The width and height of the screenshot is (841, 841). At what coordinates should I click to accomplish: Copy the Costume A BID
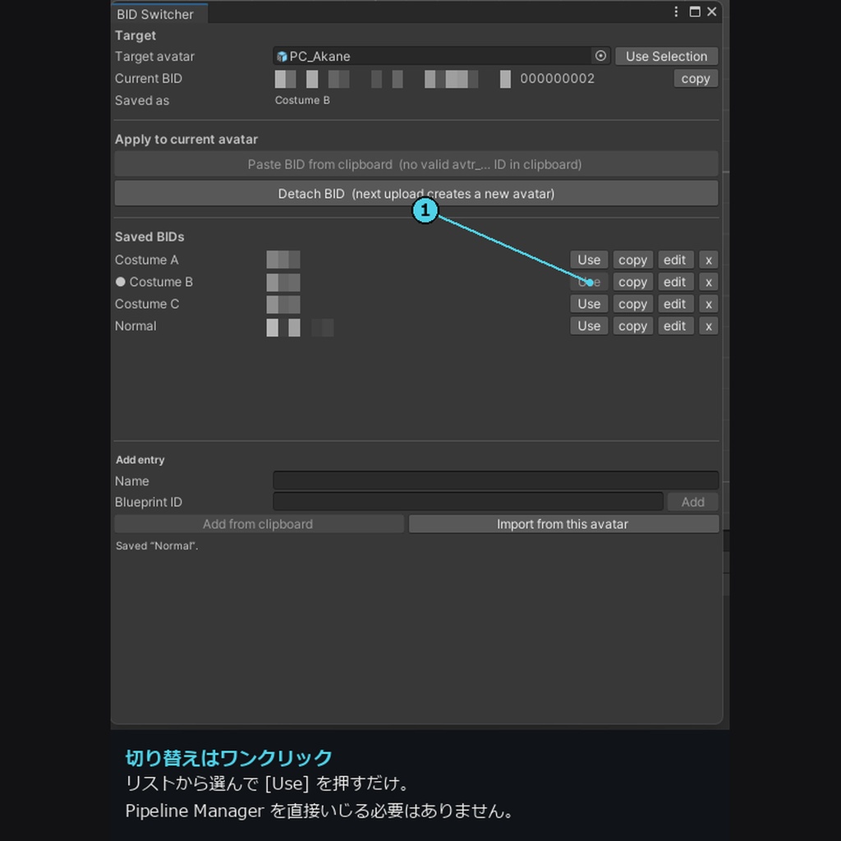point(633,260)
